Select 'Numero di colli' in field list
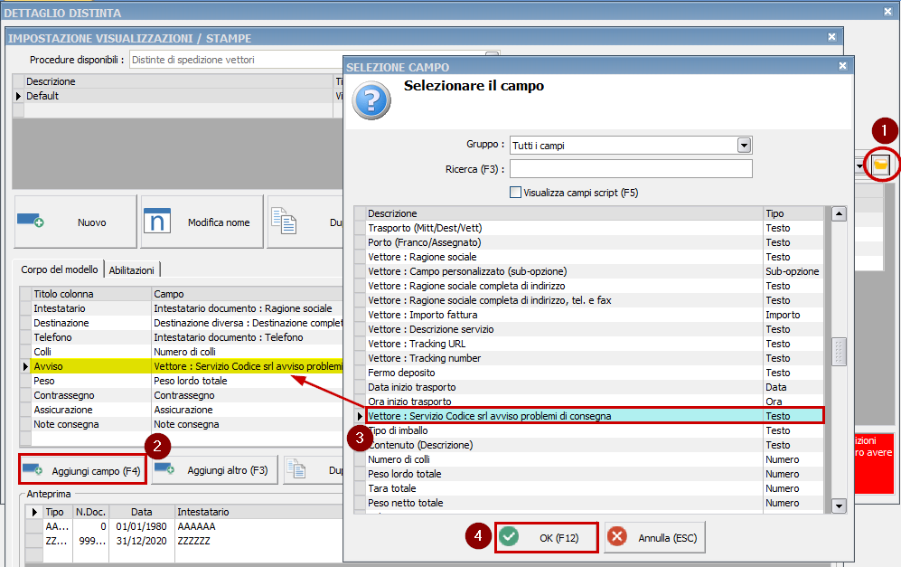The height and width of the screenshot is (567, 901). 594,458
